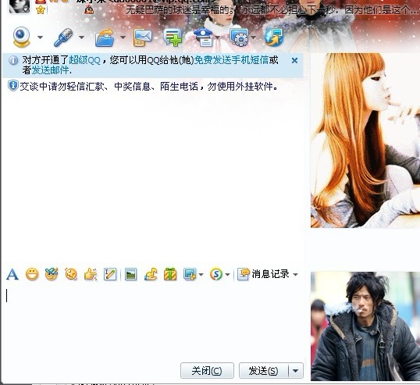Click the 发送邮件 link
This screenshot has height=385, width=420.
point(51,70)
